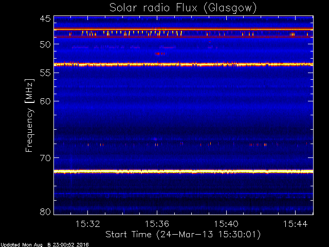Click the "Start Time (24-Mar-13 15:30:01)" label
The image size is (329, 247).
pyautogui.click(x=183, y=235)
